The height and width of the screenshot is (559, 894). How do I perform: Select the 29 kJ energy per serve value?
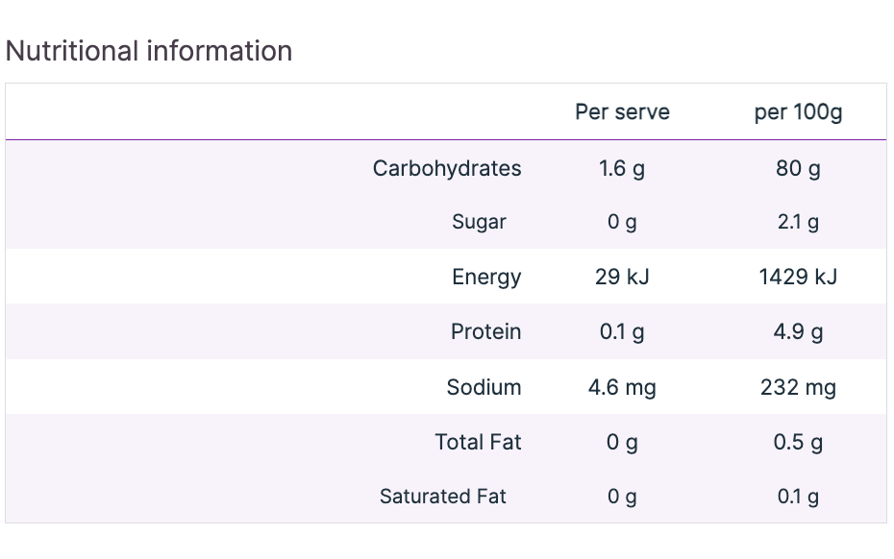(x=622, y=278)
